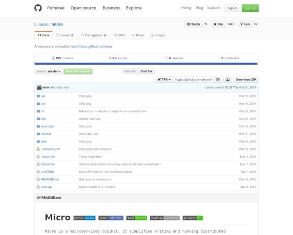293x235 pixels.
Task: Click the Download ZIP button
Action: click(246, 79)
